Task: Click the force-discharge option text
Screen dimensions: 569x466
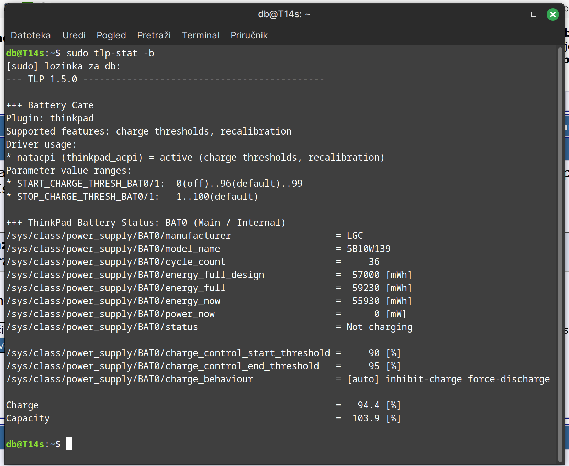Action: [509, 379]
